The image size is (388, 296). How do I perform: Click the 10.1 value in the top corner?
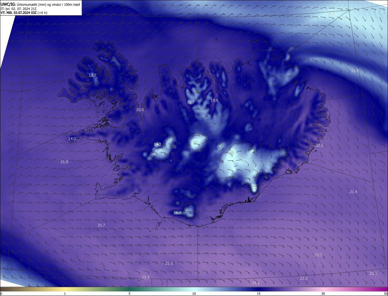click(331, 14)
